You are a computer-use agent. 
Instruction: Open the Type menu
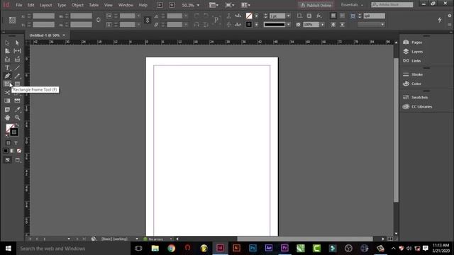pos(62,5)
